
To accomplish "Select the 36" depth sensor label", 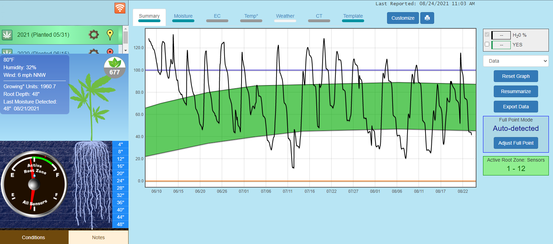I will (x=121, y=202).
